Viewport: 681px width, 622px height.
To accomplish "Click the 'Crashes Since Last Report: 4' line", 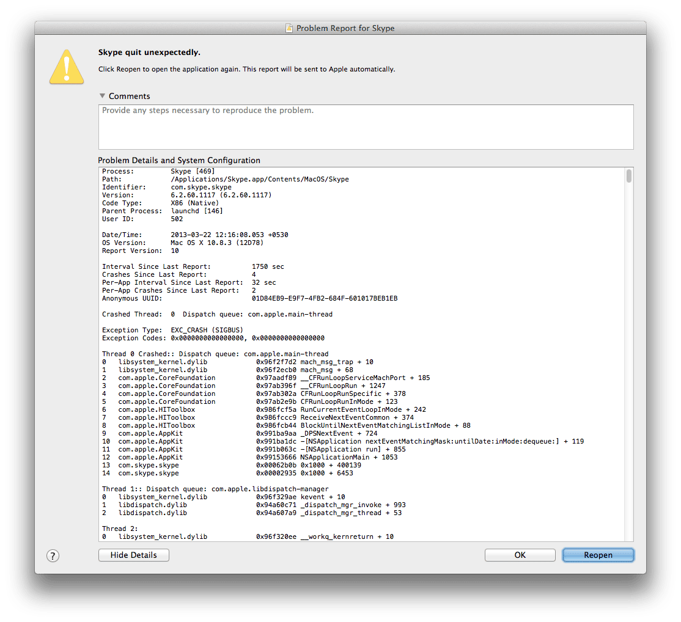I will point(179,274).
